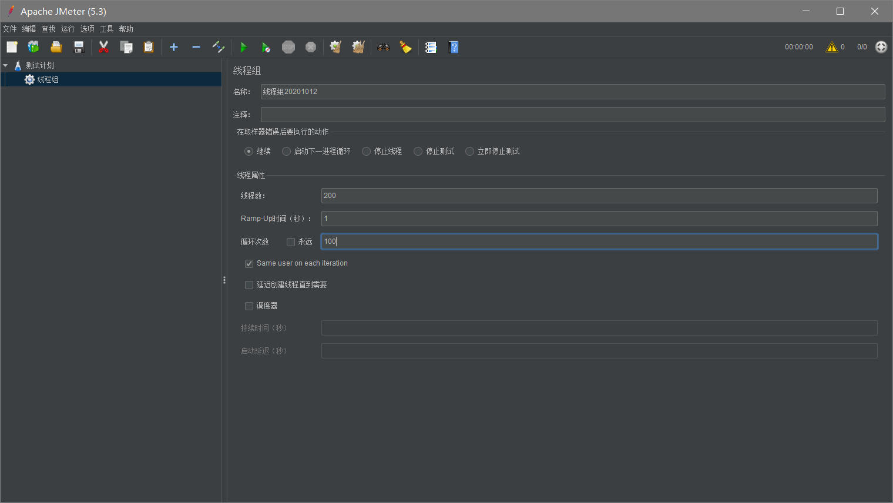Open Help with question mark icon
This screenshot has width=893, height=503.
tap(454, 47)
